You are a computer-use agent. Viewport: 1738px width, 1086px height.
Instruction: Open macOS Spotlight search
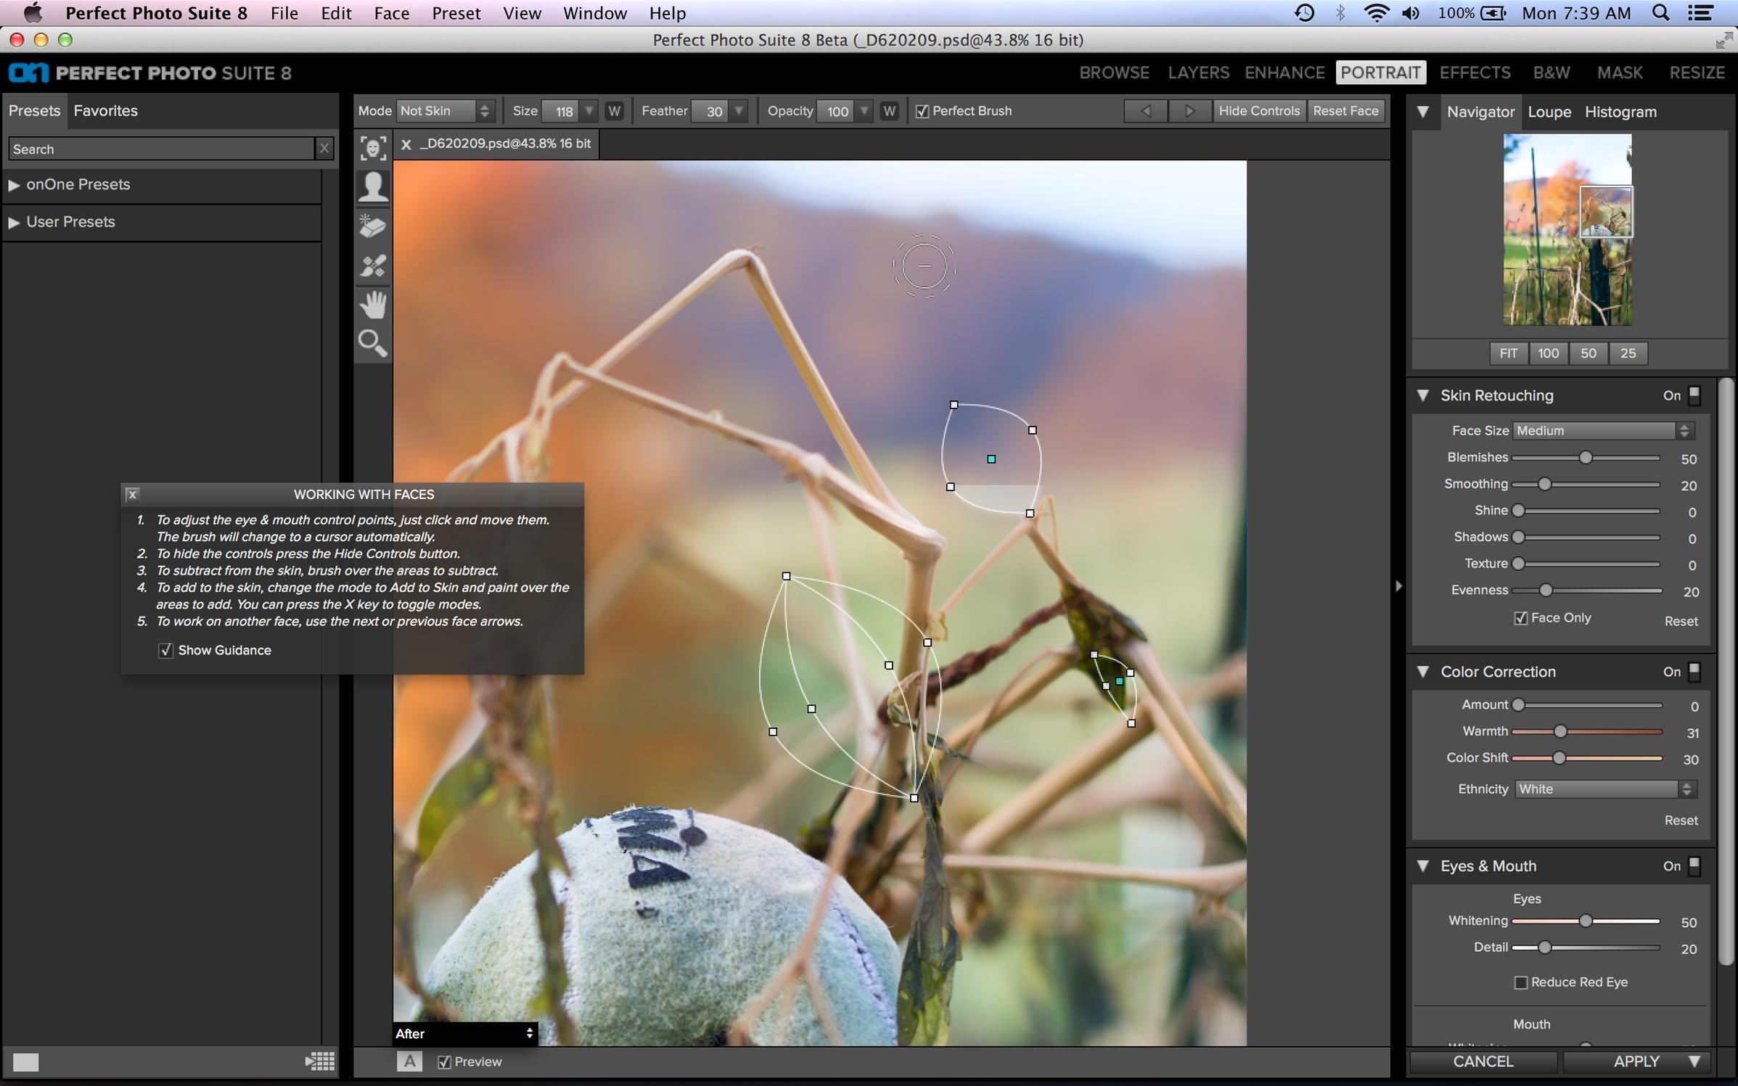tap(1660, 13)
